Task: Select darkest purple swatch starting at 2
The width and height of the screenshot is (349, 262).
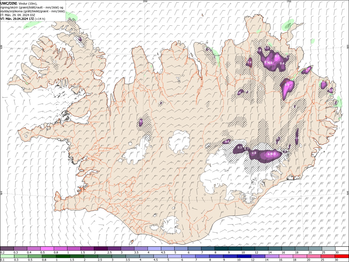Action: pos(101,249)
